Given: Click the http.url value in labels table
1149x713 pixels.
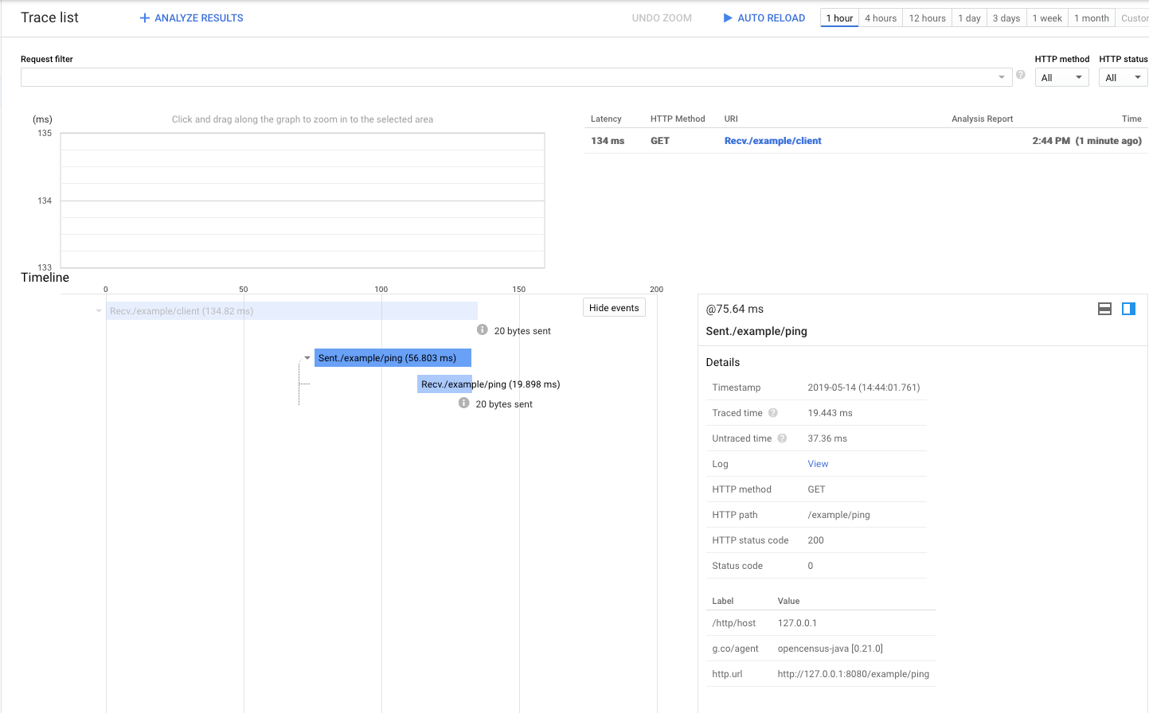Looking at the screenshot, I should point(853,674).
